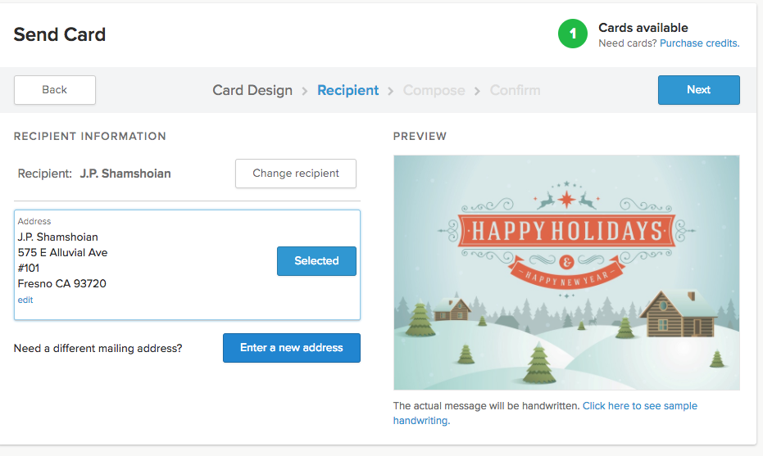Click the Change recipient button
The width and height of the screenshot is (763, 456).
point(296,174)
